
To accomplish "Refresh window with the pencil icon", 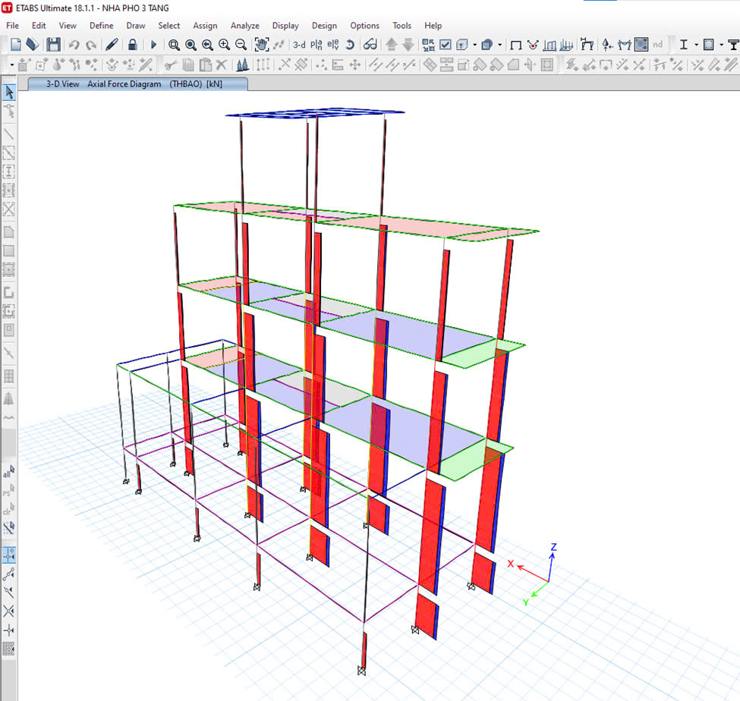I will [x=112, y=44].
